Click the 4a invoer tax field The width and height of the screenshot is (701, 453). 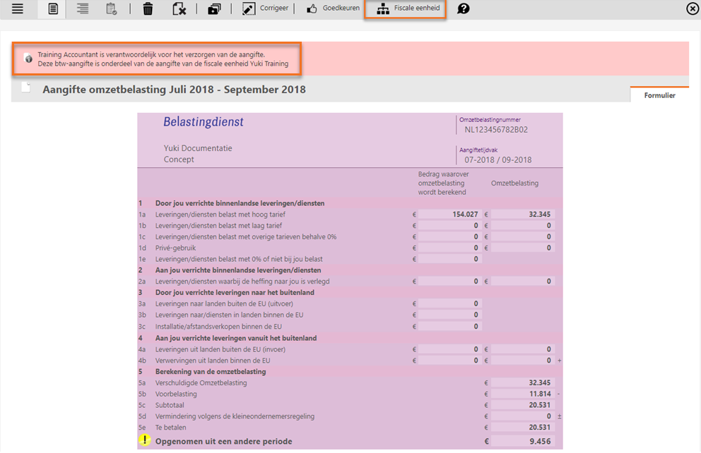coord(523,349)
